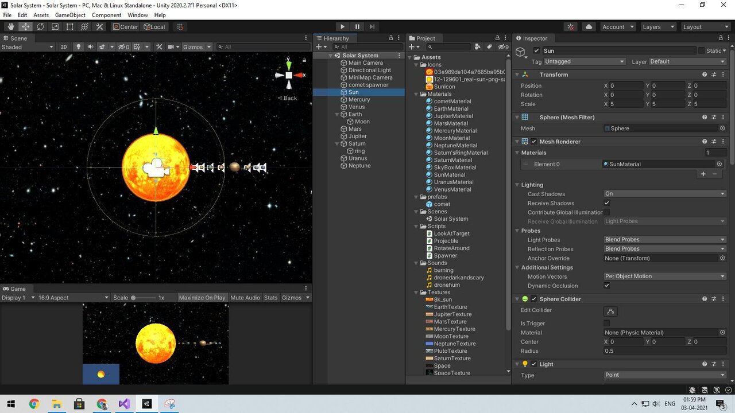Viewport: 735px width, 413px height.
Task: Pick object for SunMaterial element field
Action: 719,164
